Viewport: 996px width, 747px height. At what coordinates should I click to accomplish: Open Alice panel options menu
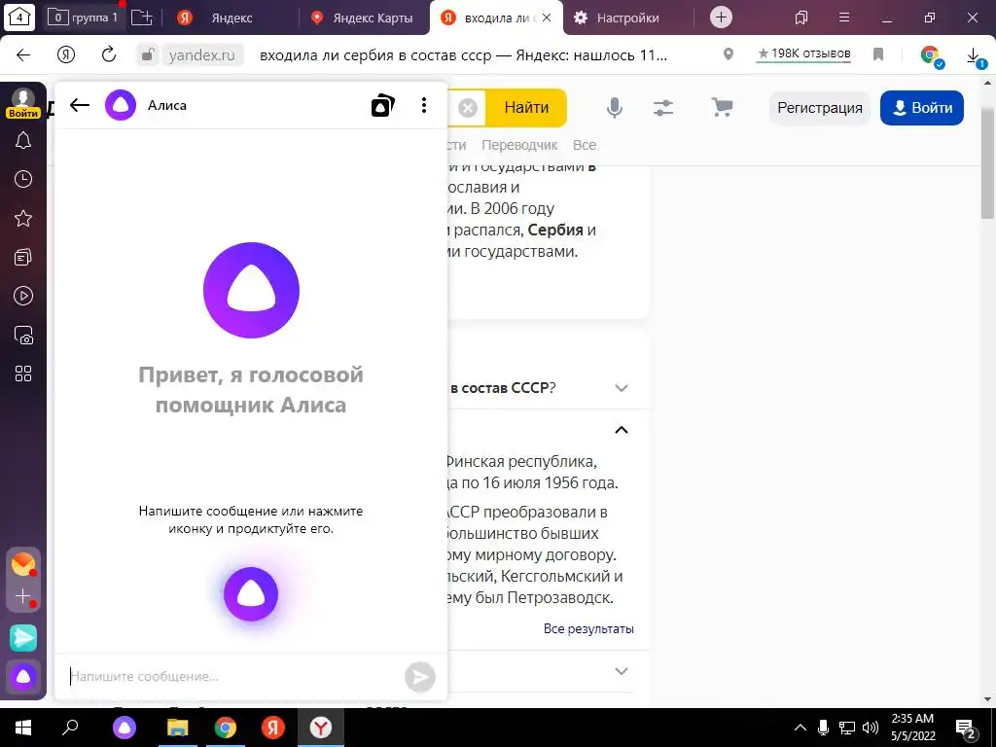[x=424, y=105]
